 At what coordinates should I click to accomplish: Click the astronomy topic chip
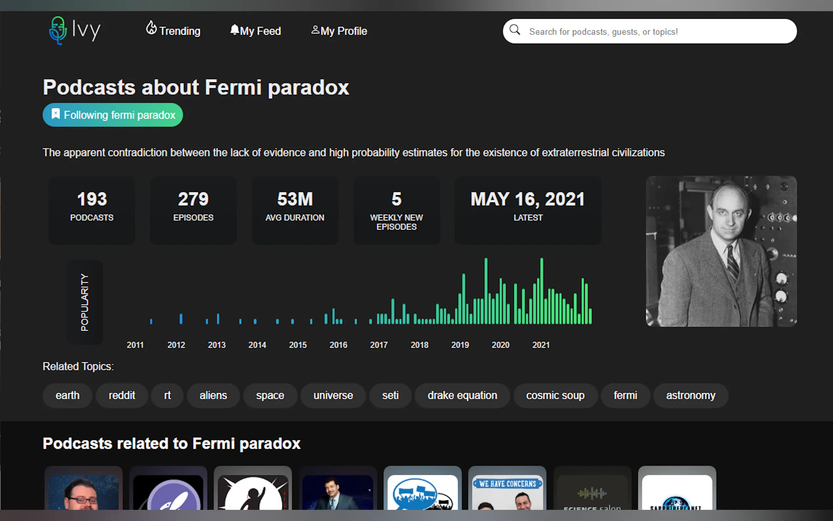click(690, 395)
